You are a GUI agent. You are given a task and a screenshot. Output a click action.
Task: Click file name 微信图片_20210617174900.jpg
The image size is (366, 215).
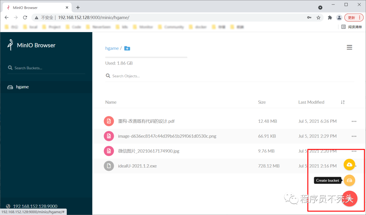point(149,151)
